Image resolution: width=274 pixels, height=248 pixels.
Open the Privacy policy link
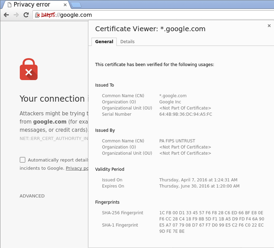[x=77, y=168]
